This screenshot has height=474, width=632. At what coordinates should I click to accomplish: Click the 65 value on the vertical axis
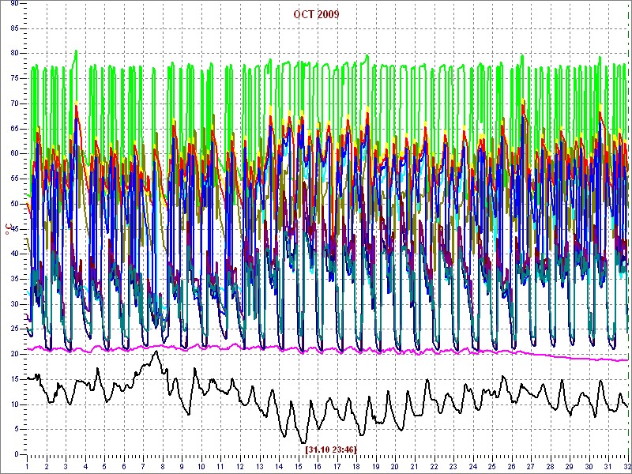[13, 129]
